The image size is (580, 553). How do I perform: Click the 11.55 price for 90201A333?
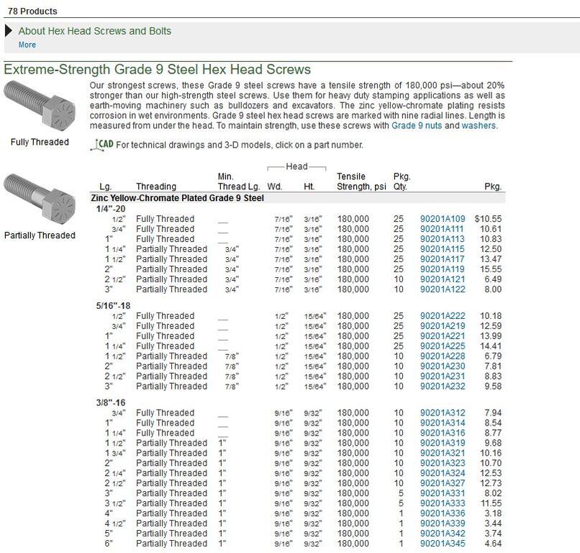pyautogui.click(x=491, y=503)
